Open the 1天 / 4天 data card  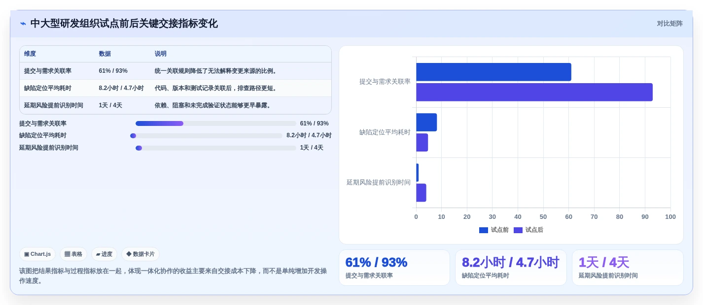pyautogui.click(x=628, y=268)
